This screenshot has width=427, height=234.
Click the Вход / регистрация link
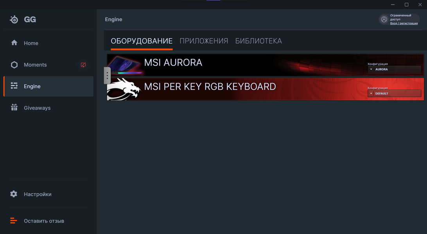(x=404, y=23)
